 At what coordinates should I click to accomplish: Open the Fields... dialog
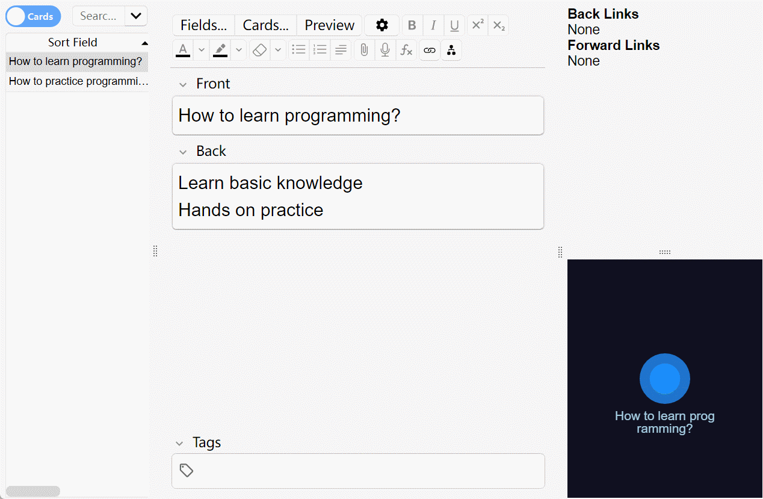click(203, 25)
